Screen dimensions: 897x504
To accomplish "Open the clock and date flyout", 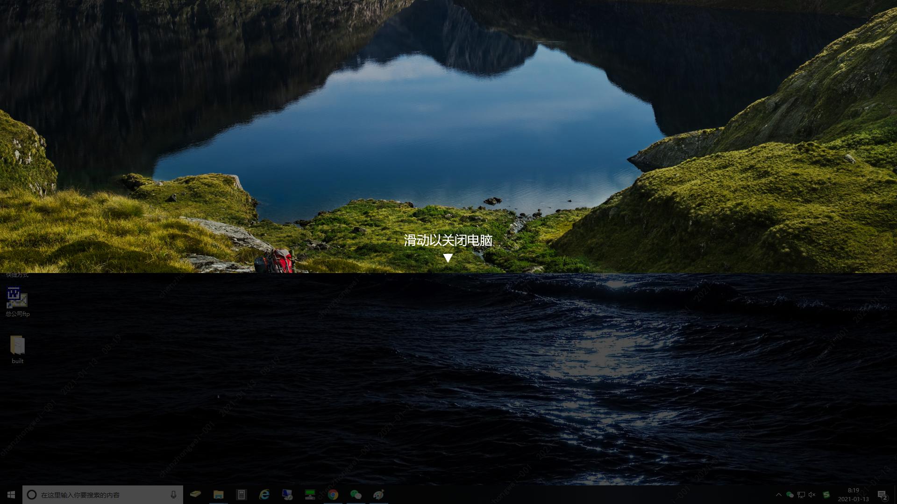I will point(853,495).
